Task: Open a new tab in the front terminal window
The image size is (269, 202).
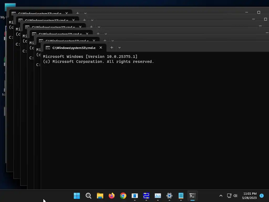Action: [x=112, y=48]
